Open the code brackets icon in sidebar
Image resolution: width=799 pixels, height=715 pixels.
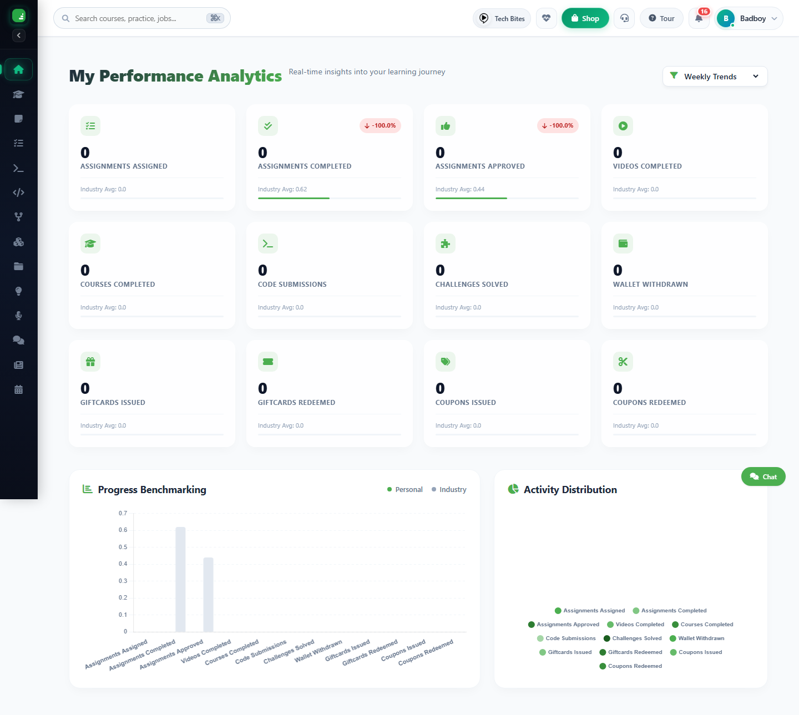click(x=18, y=192)
